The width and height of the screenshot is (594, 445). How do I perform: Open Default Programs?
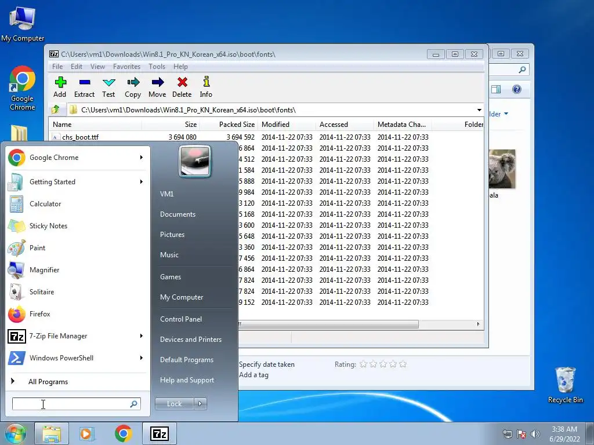[x=186, y=360]
